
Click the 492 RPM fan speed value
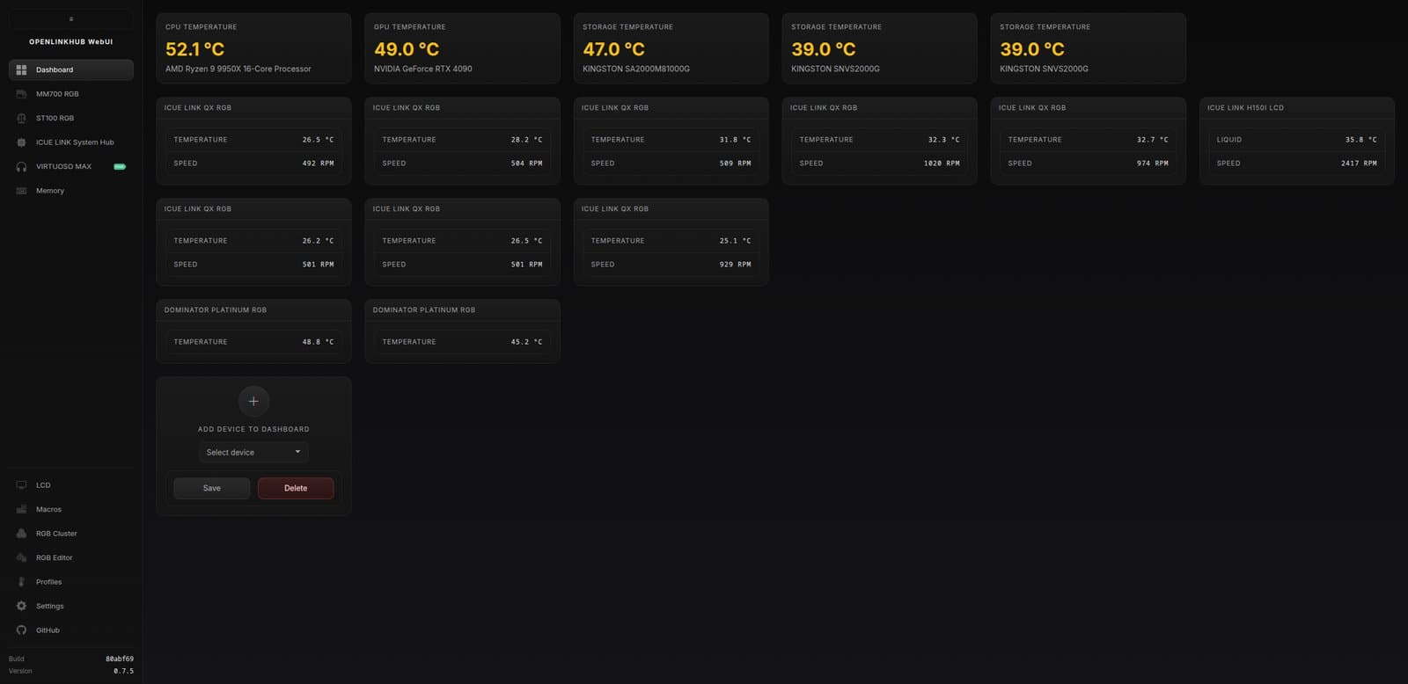[318, 164]
